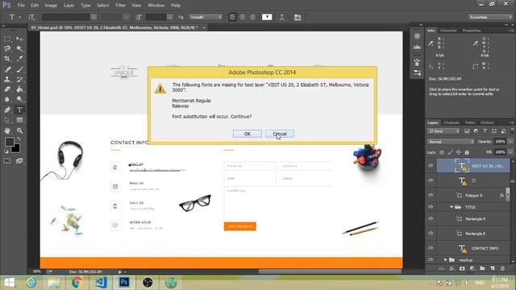
Task: Open the Type menu
Action: 85,6
